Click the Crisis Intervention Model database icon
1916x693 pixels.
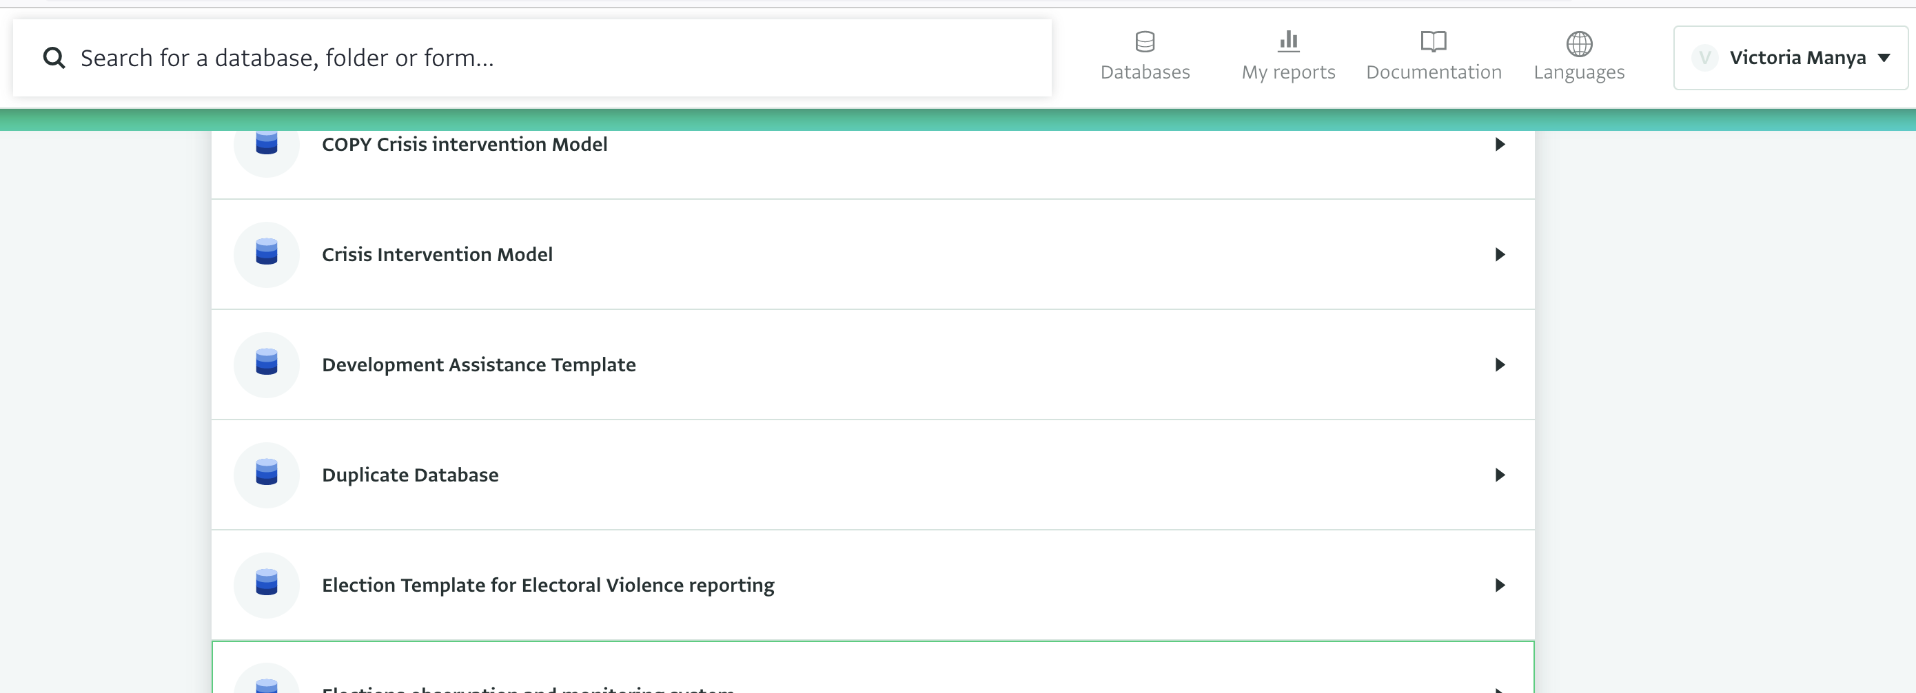[266, 253]
